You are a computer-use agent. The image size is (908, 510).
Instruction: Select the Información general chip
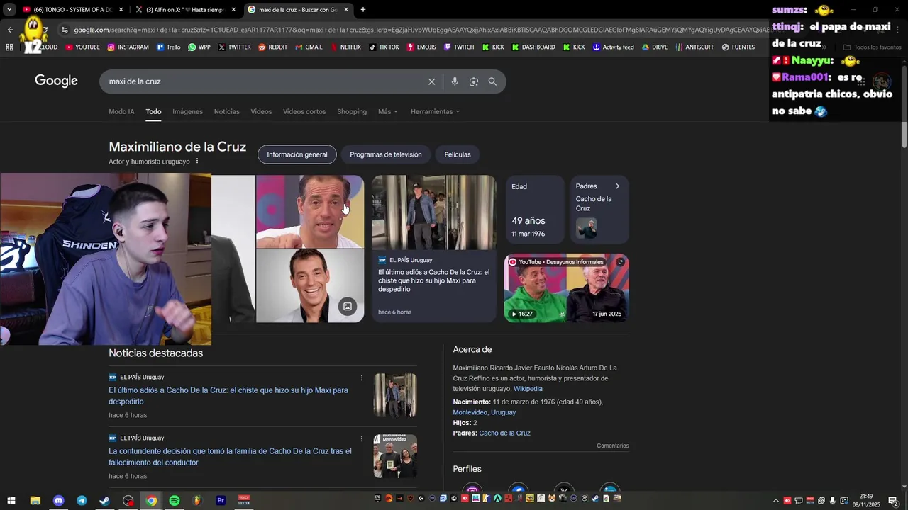coord(297,154)
